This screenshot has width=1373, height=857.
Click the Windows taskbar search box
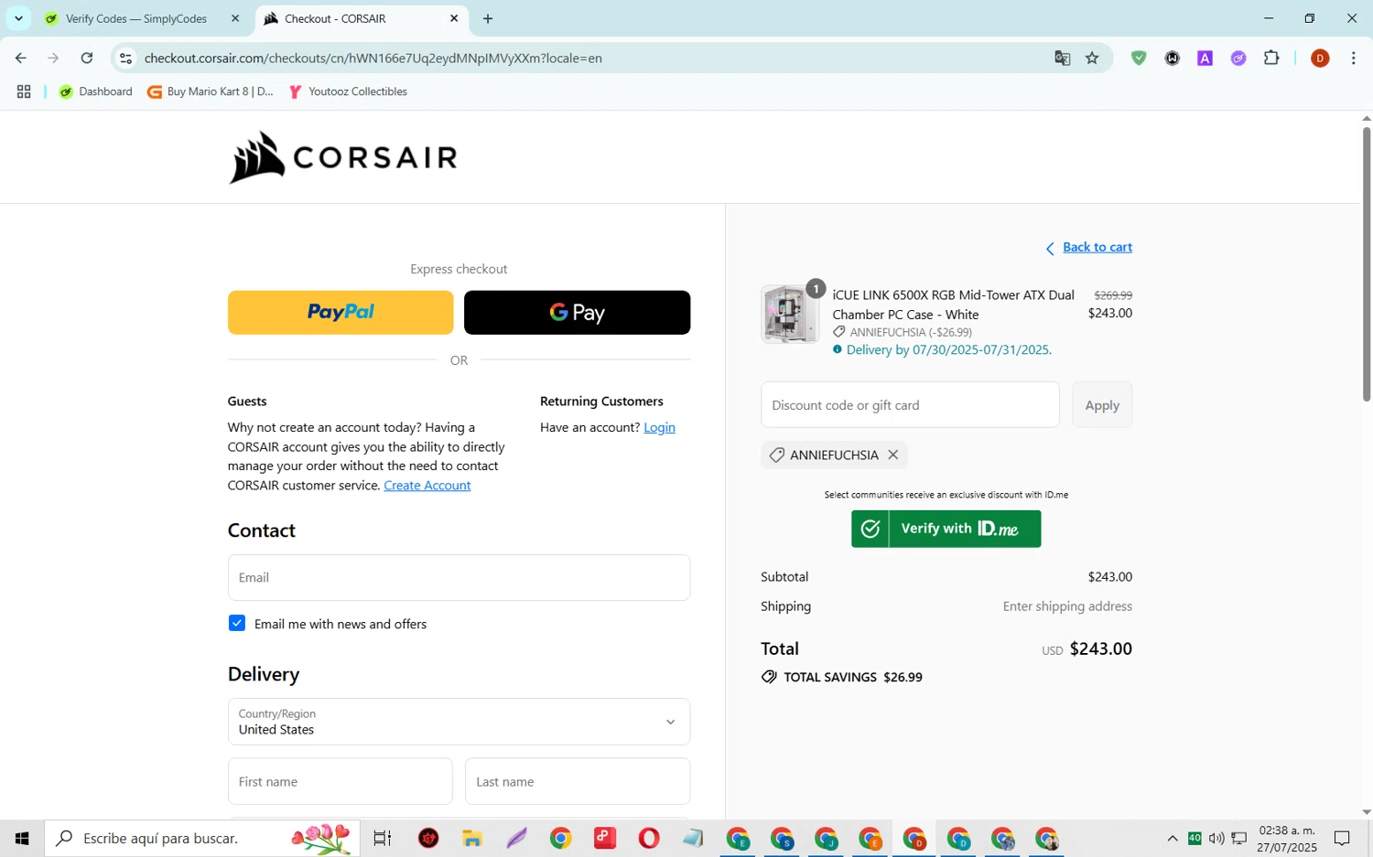(202, 838)
